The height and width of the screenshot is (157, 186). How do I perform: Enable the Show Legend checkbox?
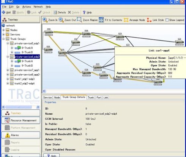click(x=167, y=20)
